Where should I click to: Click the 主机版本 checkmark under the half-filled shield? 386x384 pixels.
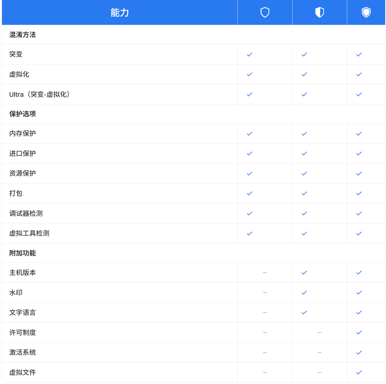304,272
